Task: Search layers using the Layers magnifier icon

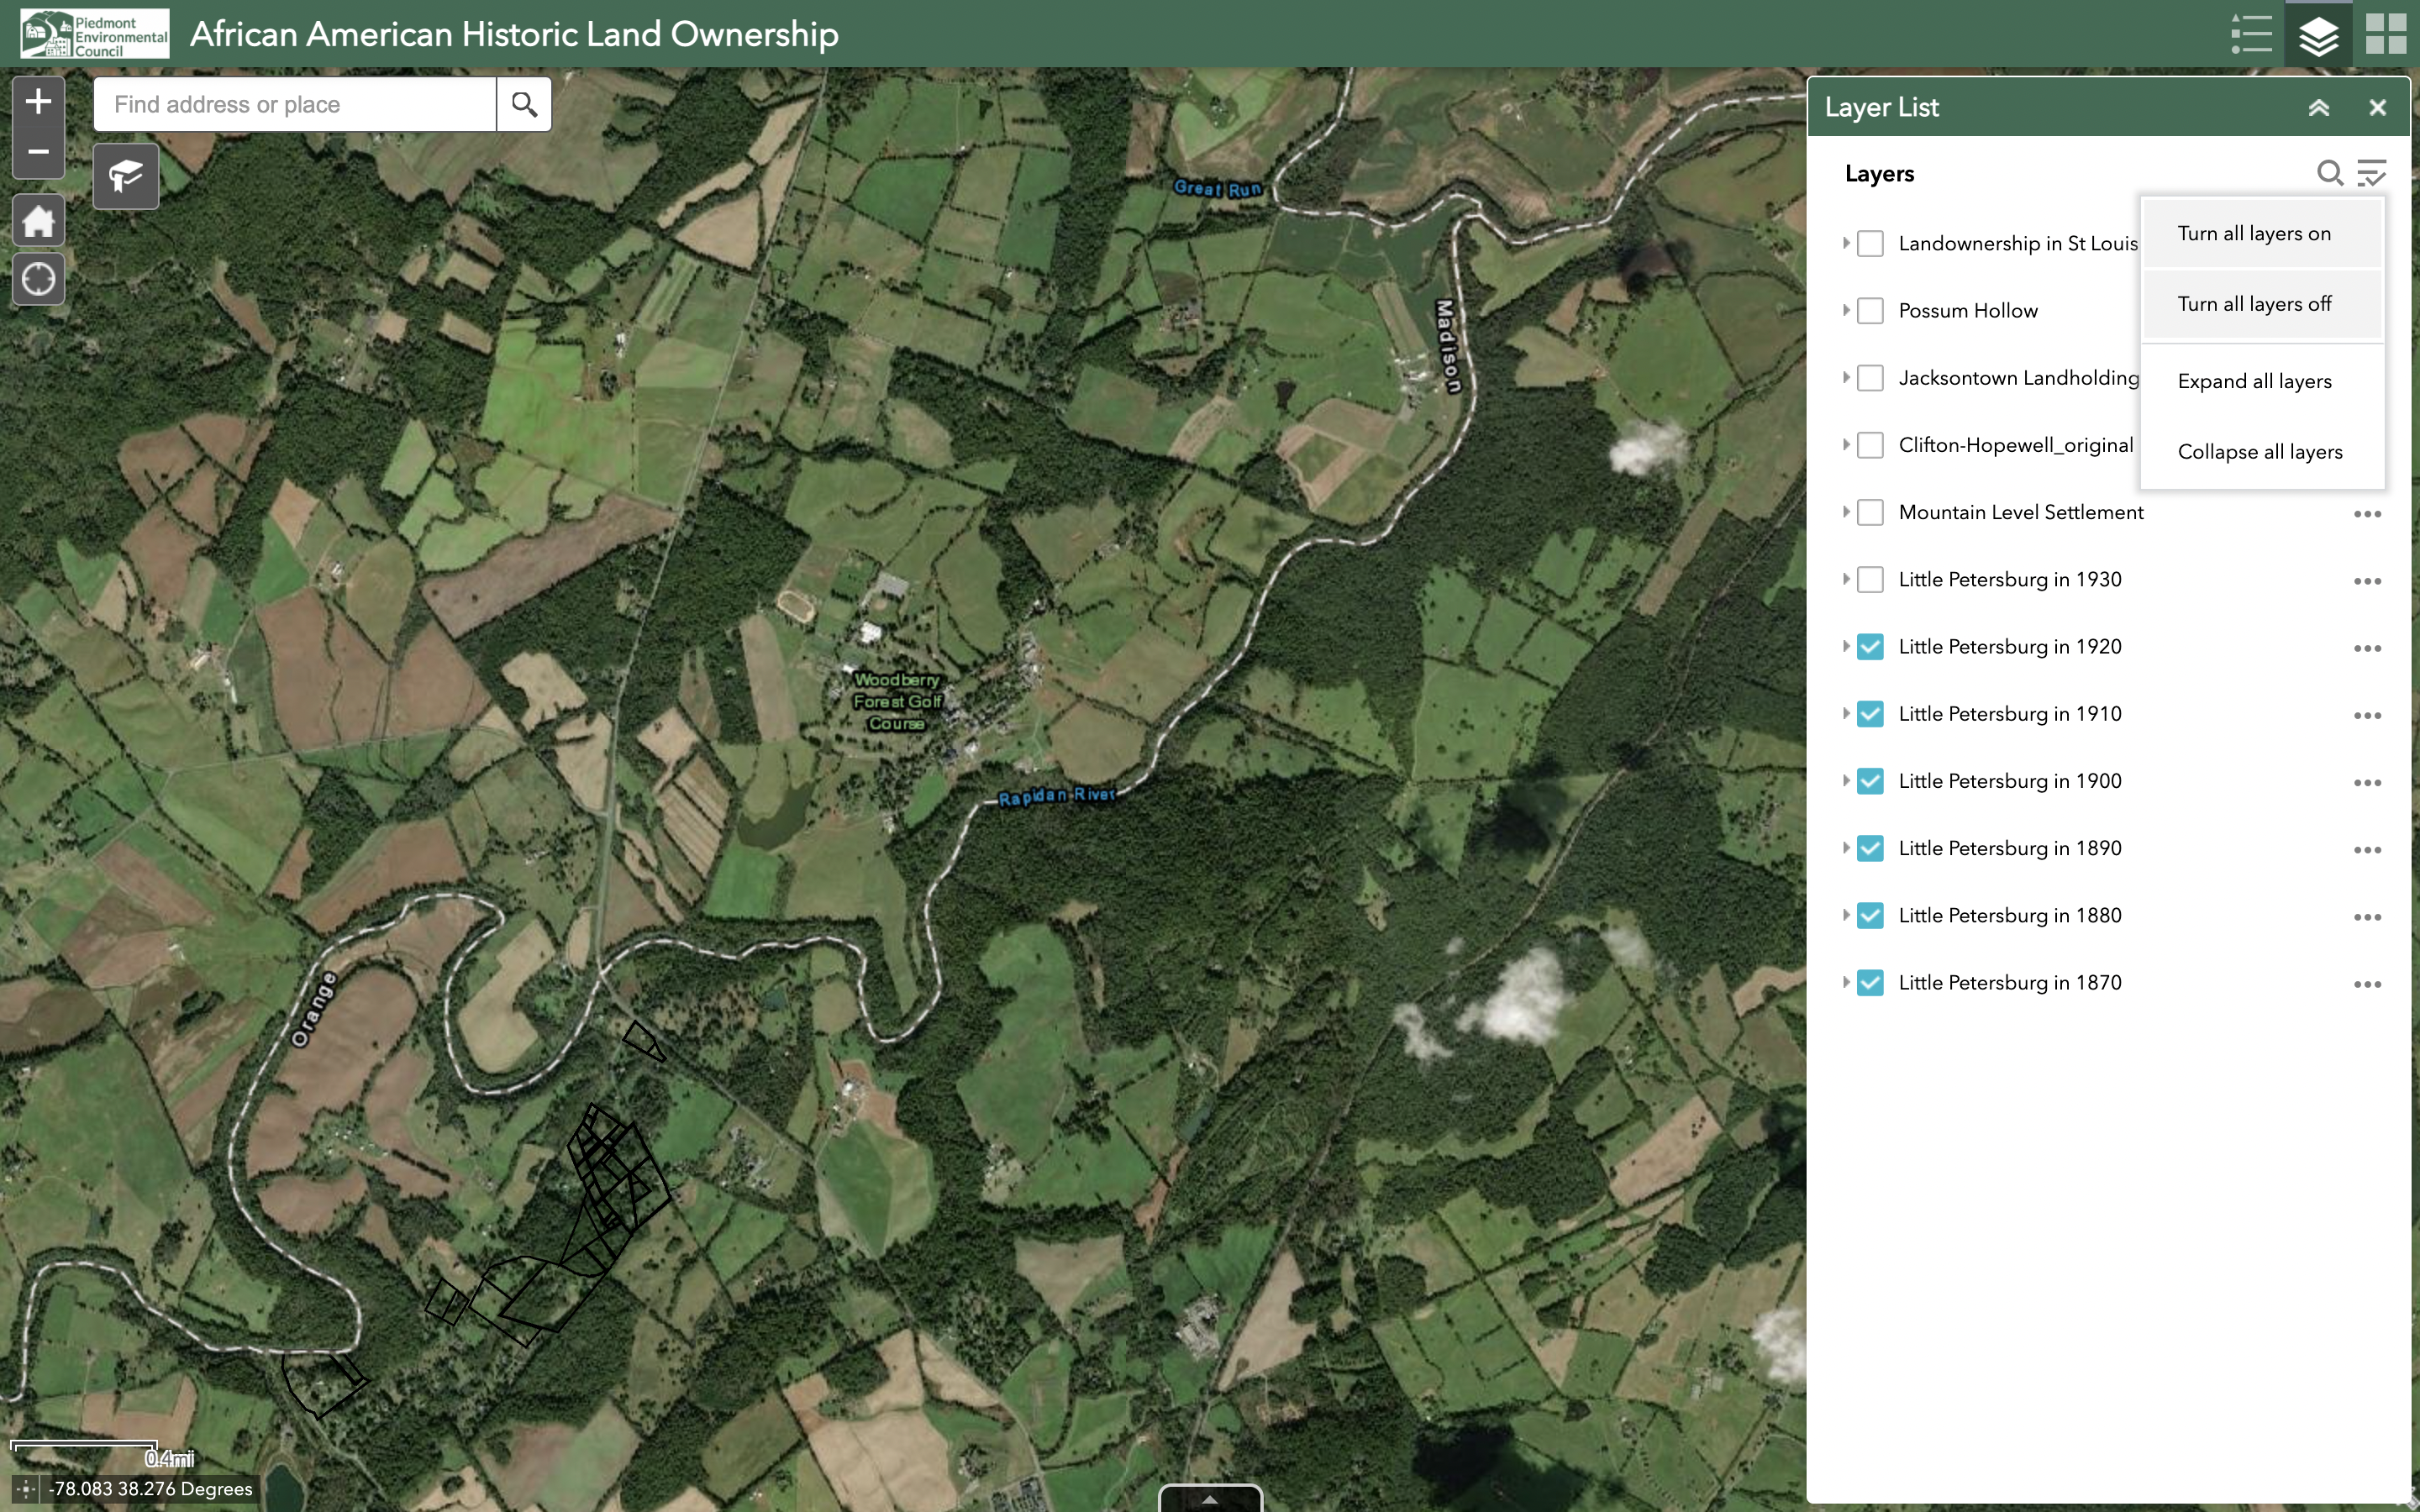Action: [x=2329, y=173]
